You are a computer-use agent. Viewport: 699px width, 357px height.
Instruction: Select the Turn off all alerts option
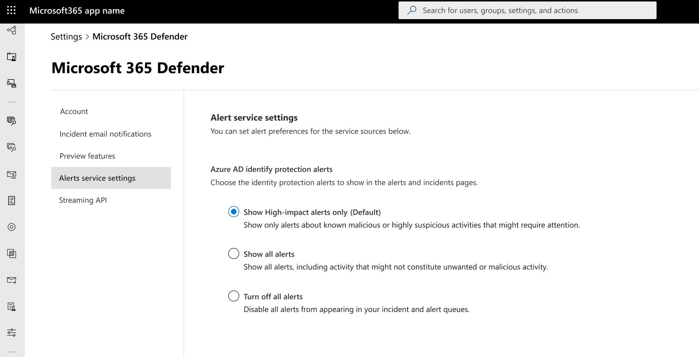click(x=234, y=296)
